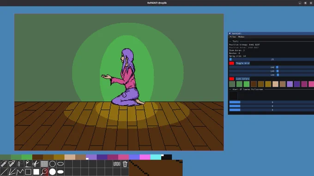
Task: Select golden color in bottom palette bar
Action: 59,157
